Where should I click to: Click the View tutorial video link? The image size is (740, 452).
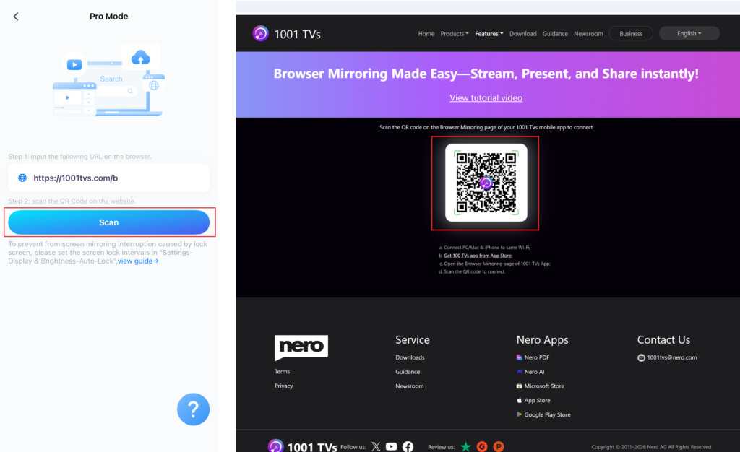pos(486,97)
